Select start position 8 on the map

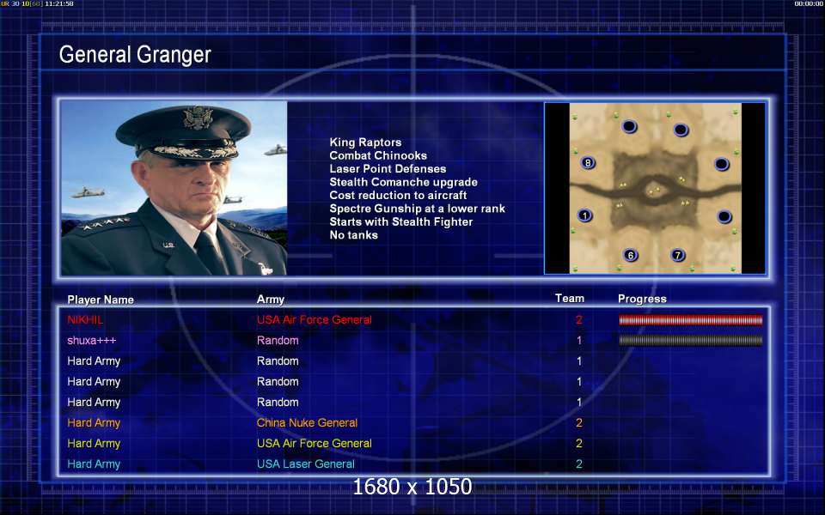[588, 163]
